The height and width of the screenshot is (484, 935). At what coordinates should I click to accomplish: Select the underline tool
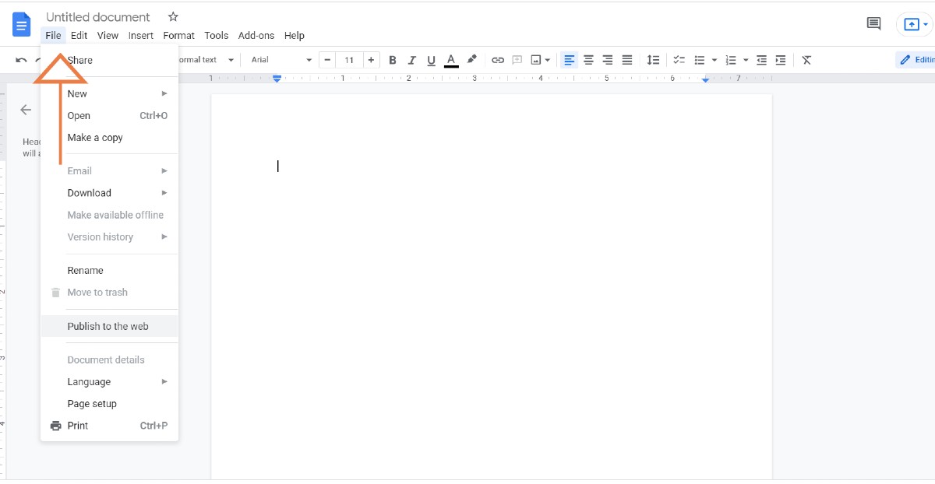click(x=432, y=59)
